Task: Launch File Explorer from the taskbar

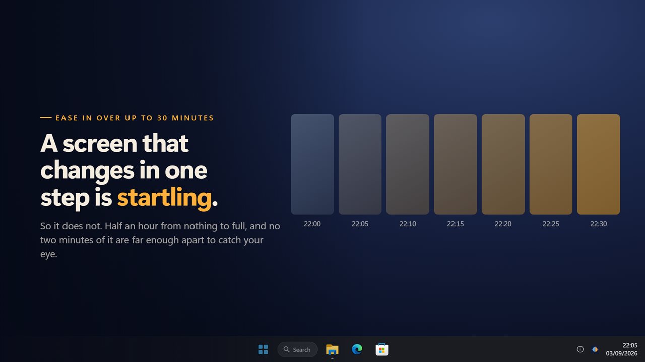Action: pos(332,349)
